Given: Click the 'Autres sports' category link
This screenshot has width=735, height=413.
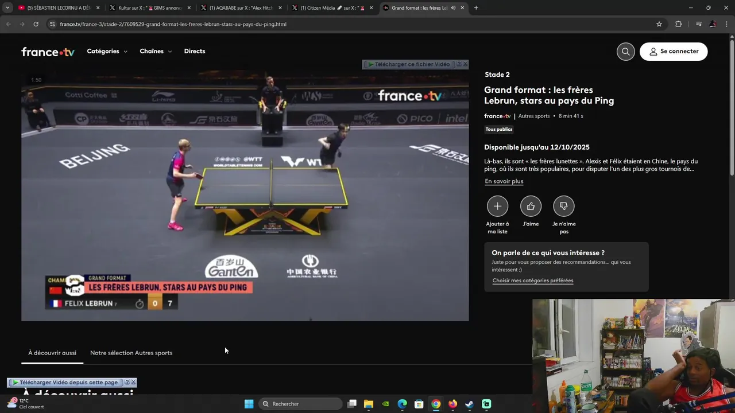Looking at the screenshot, I should click(x=534, y=116).
